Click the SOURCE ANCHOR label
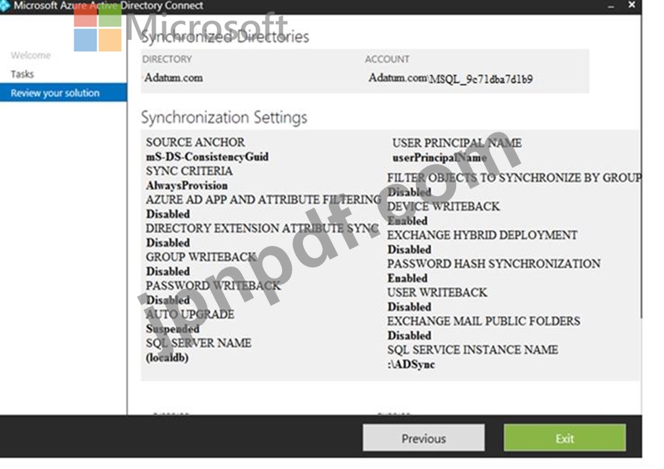Screen dimensions: 664x469 pyautogui.click(x=195, y=142)
